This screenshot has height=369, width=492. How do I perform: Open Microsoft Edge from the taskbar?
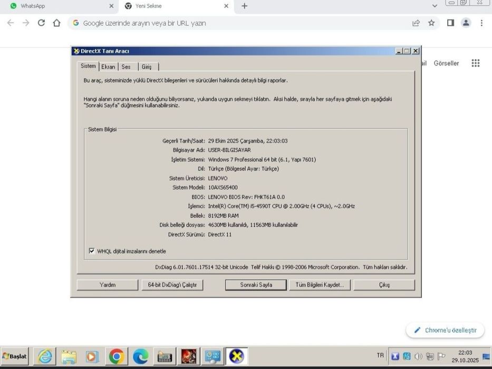[x=140, y=356]
